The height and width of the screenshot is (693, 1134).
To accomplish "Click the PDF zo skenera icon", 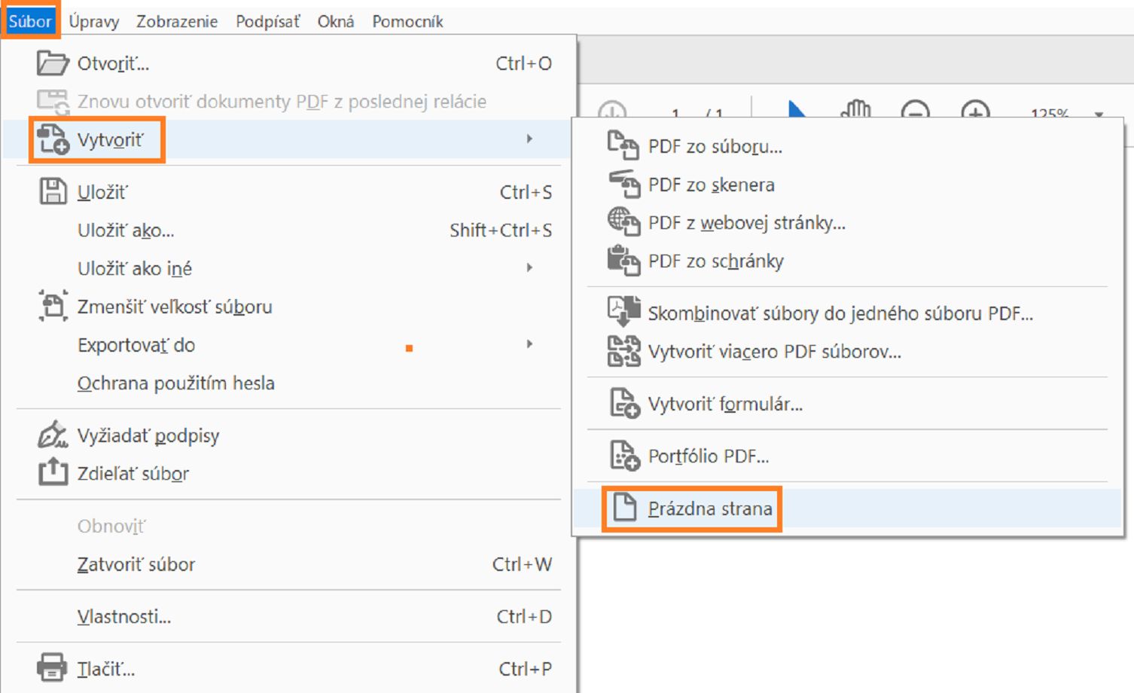I will tap(623, 184).
